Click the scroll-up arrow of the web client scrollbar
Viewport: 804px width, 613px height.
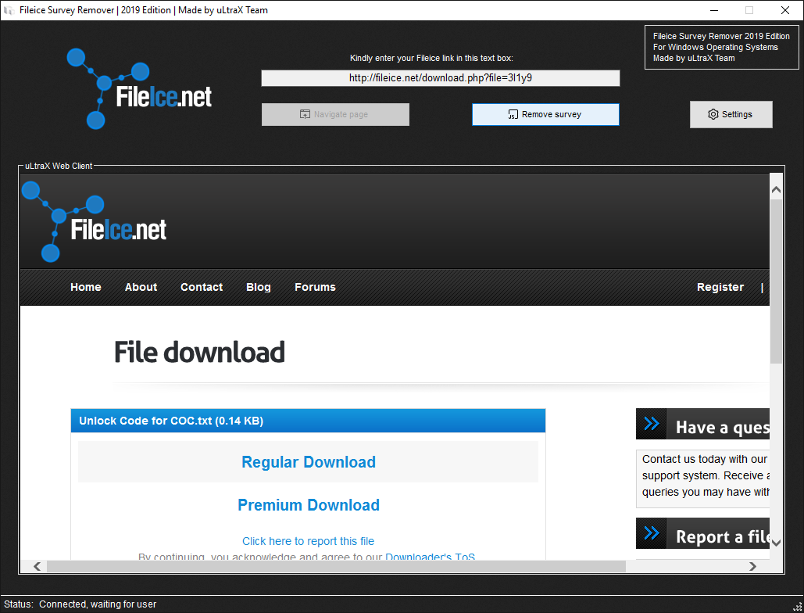775,188
